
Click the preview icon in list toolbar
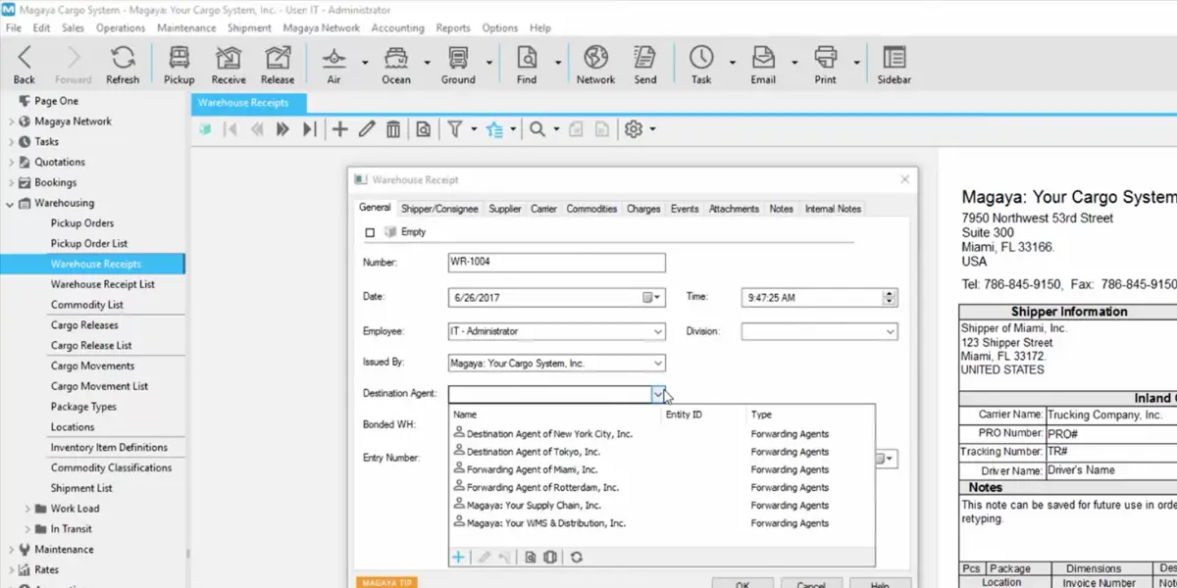point(424,128)
